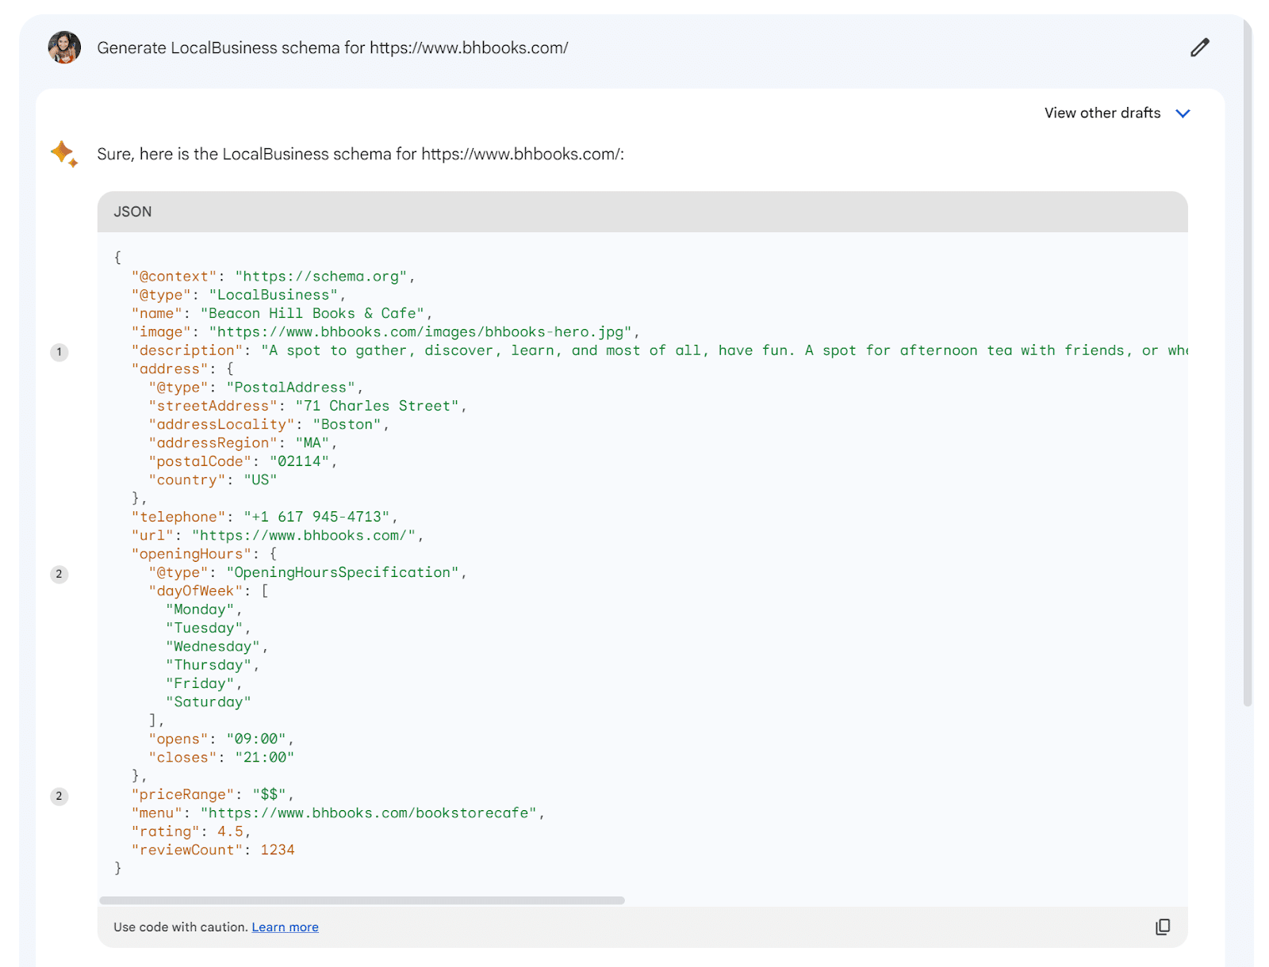1269x967 pixels.
Task: Click the response intro sentence text
Action: pos(360,155)
